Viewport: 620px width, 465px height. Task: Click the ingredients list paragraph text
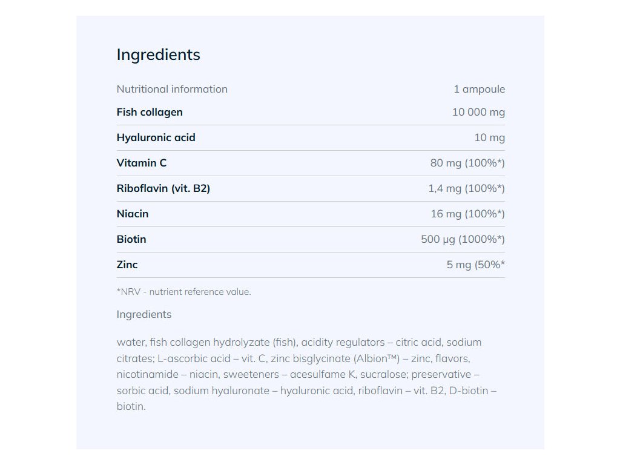[x=307, y=374]
